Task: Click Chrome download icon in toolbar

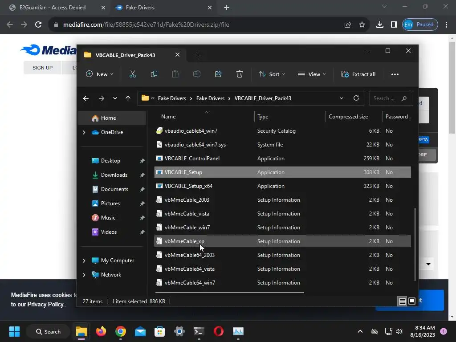Action: (379, 24)
